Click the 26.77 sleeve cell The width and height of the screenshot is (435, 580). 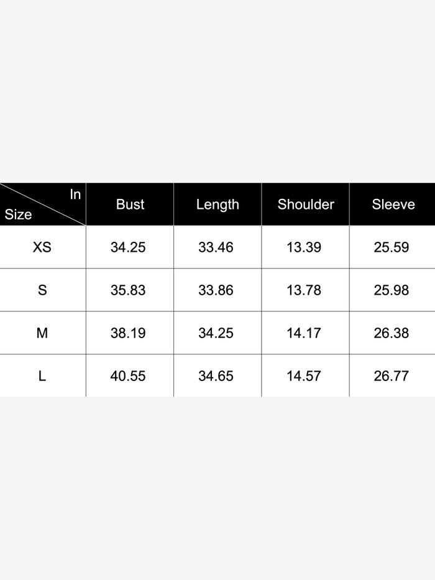pos(391,376)
